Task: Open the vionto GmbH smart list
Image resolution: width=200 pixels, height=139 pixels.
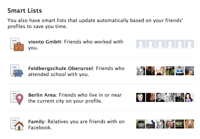Action: (44, 42)
